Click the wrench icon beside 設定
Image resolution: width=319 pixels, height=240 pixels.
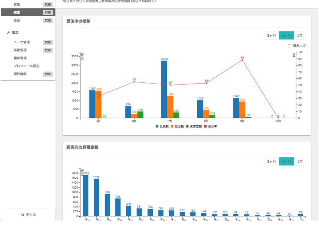(x=8, y=33)
